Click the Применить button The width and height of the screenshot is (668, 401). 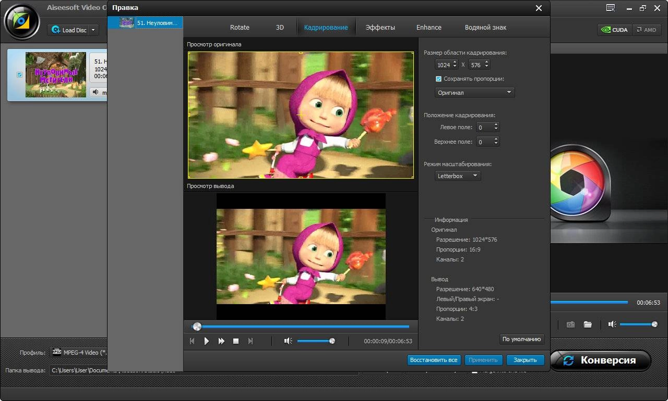click(x=483, y=360)
